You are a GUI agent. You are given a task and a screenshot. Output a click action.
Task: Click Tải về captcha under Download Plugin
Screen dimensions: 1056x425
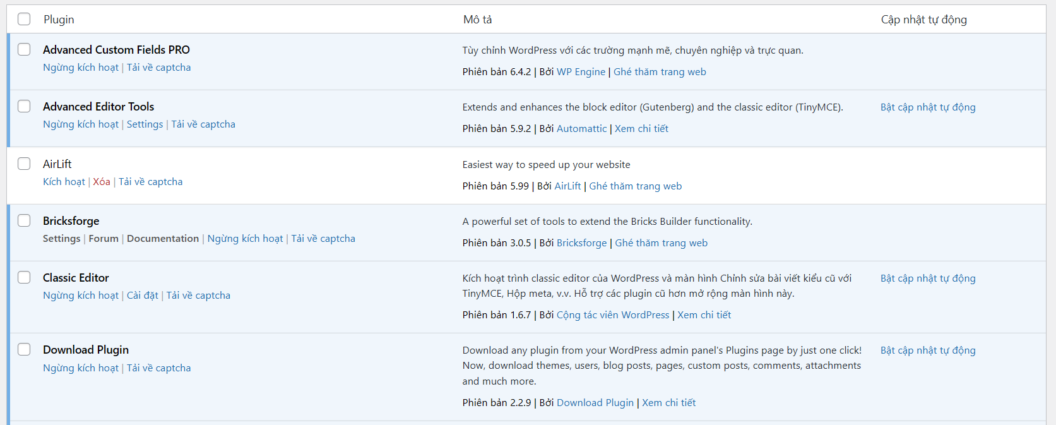click(158, 368)
